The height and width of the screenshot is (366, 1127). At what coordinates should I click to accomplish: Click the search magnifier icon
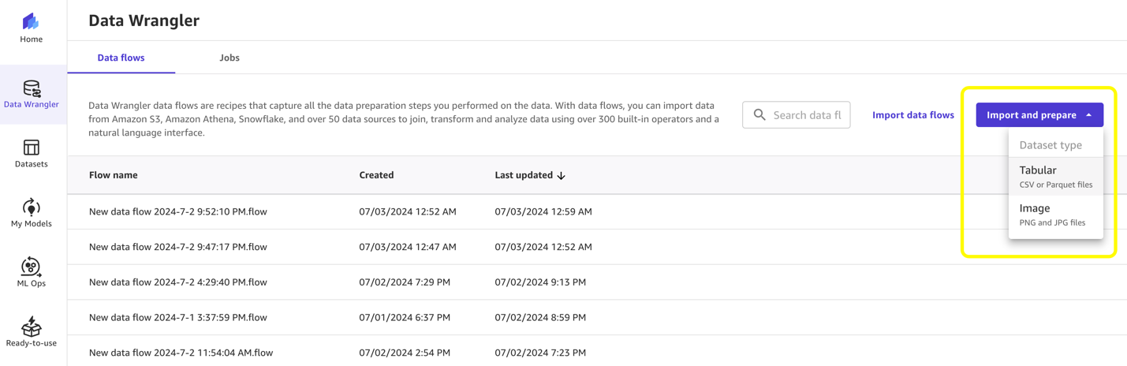[x=759, y=115]
